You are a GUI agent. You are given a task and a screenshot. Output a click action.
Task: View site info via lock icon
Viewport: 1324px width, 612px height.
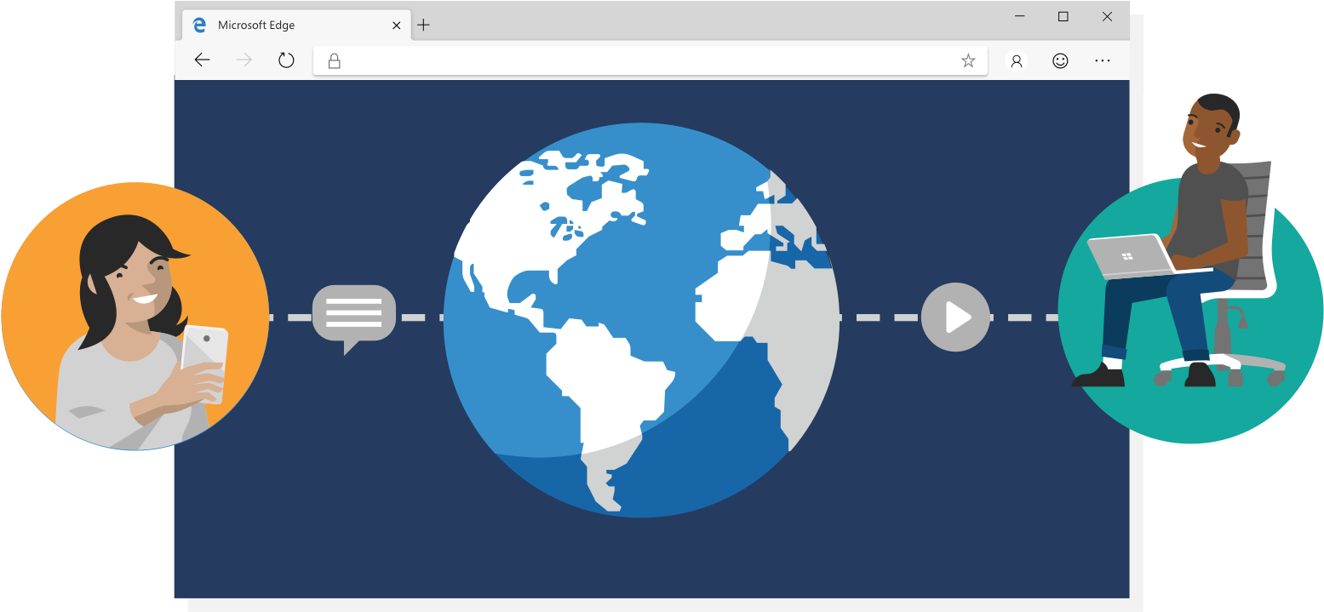point(335,60)
